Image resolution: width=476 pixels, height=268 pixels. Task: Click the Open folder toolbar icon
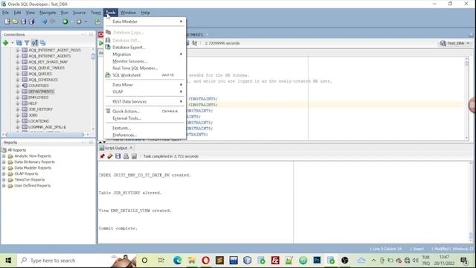pos(15,22)
